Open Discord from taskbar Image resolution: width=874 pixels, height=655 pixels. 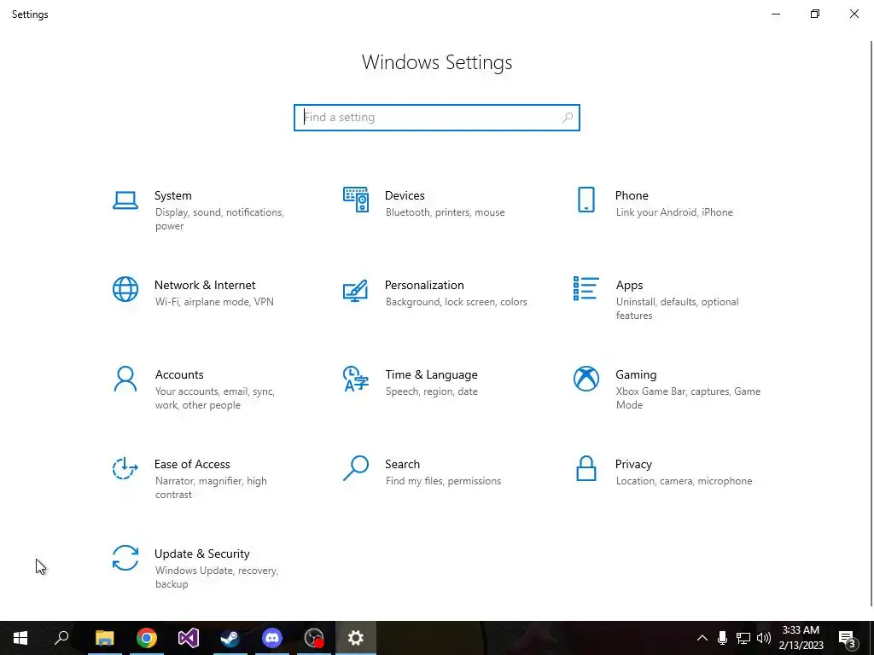(x=272, y=638)
